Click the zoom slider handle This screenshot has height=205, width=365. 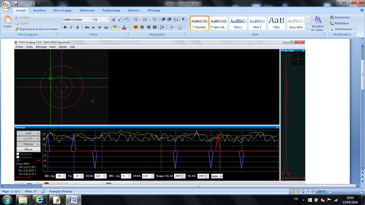tap(348, 191)
